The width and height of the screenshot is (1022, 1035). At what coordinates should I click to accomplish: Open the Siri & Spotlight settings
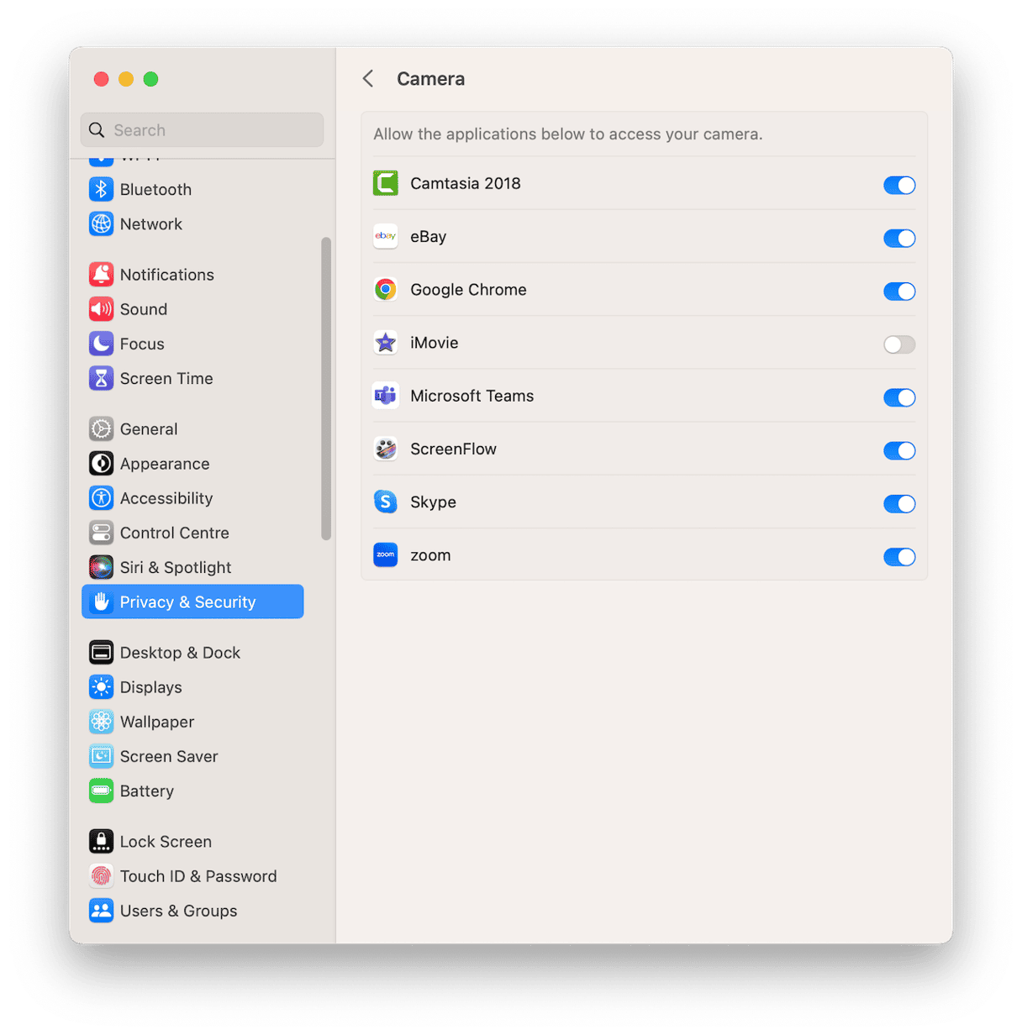[x=175, y=567]
